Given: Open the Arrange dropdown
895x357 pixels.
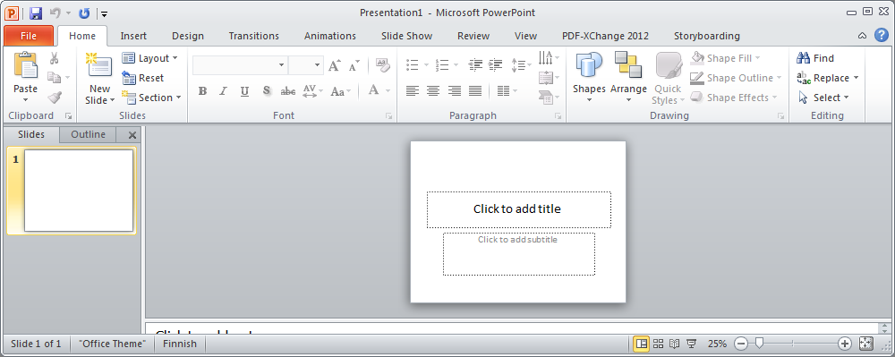Looking at the screenshot, I should [x=628, y=78].
